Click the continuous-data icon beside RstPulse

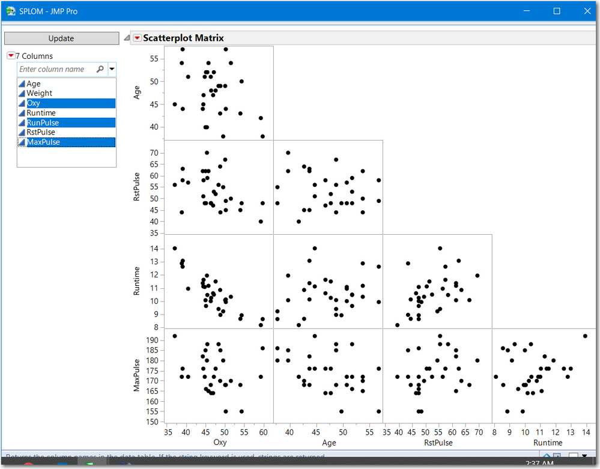point(21,132)
